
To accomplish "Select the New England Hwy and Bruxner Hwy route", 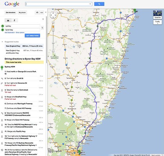I will (24, 52).
